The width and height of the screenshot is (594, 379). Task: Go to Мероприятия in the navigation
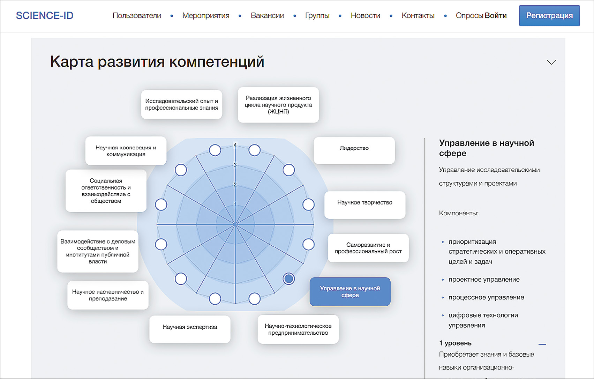coord(206,16)
